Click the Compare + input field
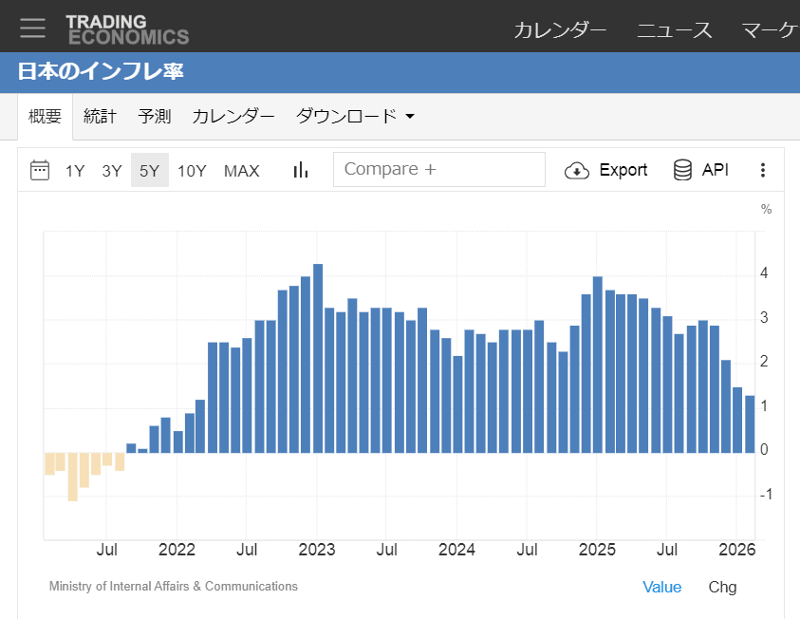 tap(438, 170)
